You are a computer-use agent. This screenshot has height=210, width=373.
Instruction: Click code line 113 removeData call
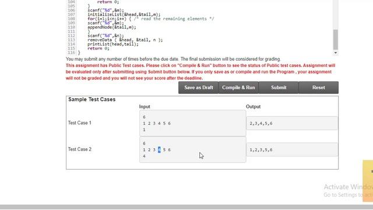125,40
